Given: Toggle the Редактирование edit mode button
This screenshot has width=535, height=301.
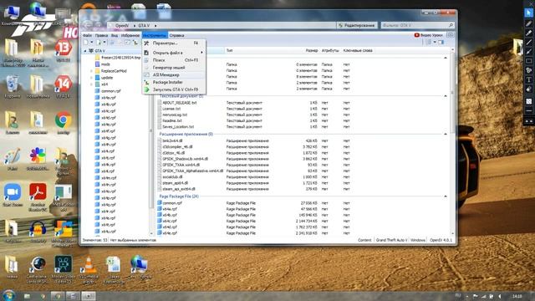Looking at the screenshot, I should (x=357, y=25).
